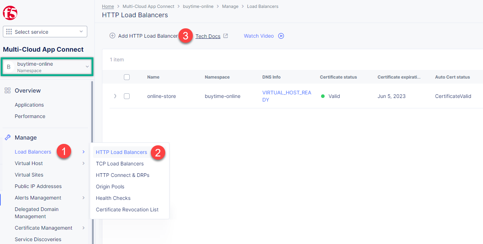This screenshot has height=244, width=483.
Task: Select HTTP Load Balancers in the flyout menu
Action: [121, 152]
